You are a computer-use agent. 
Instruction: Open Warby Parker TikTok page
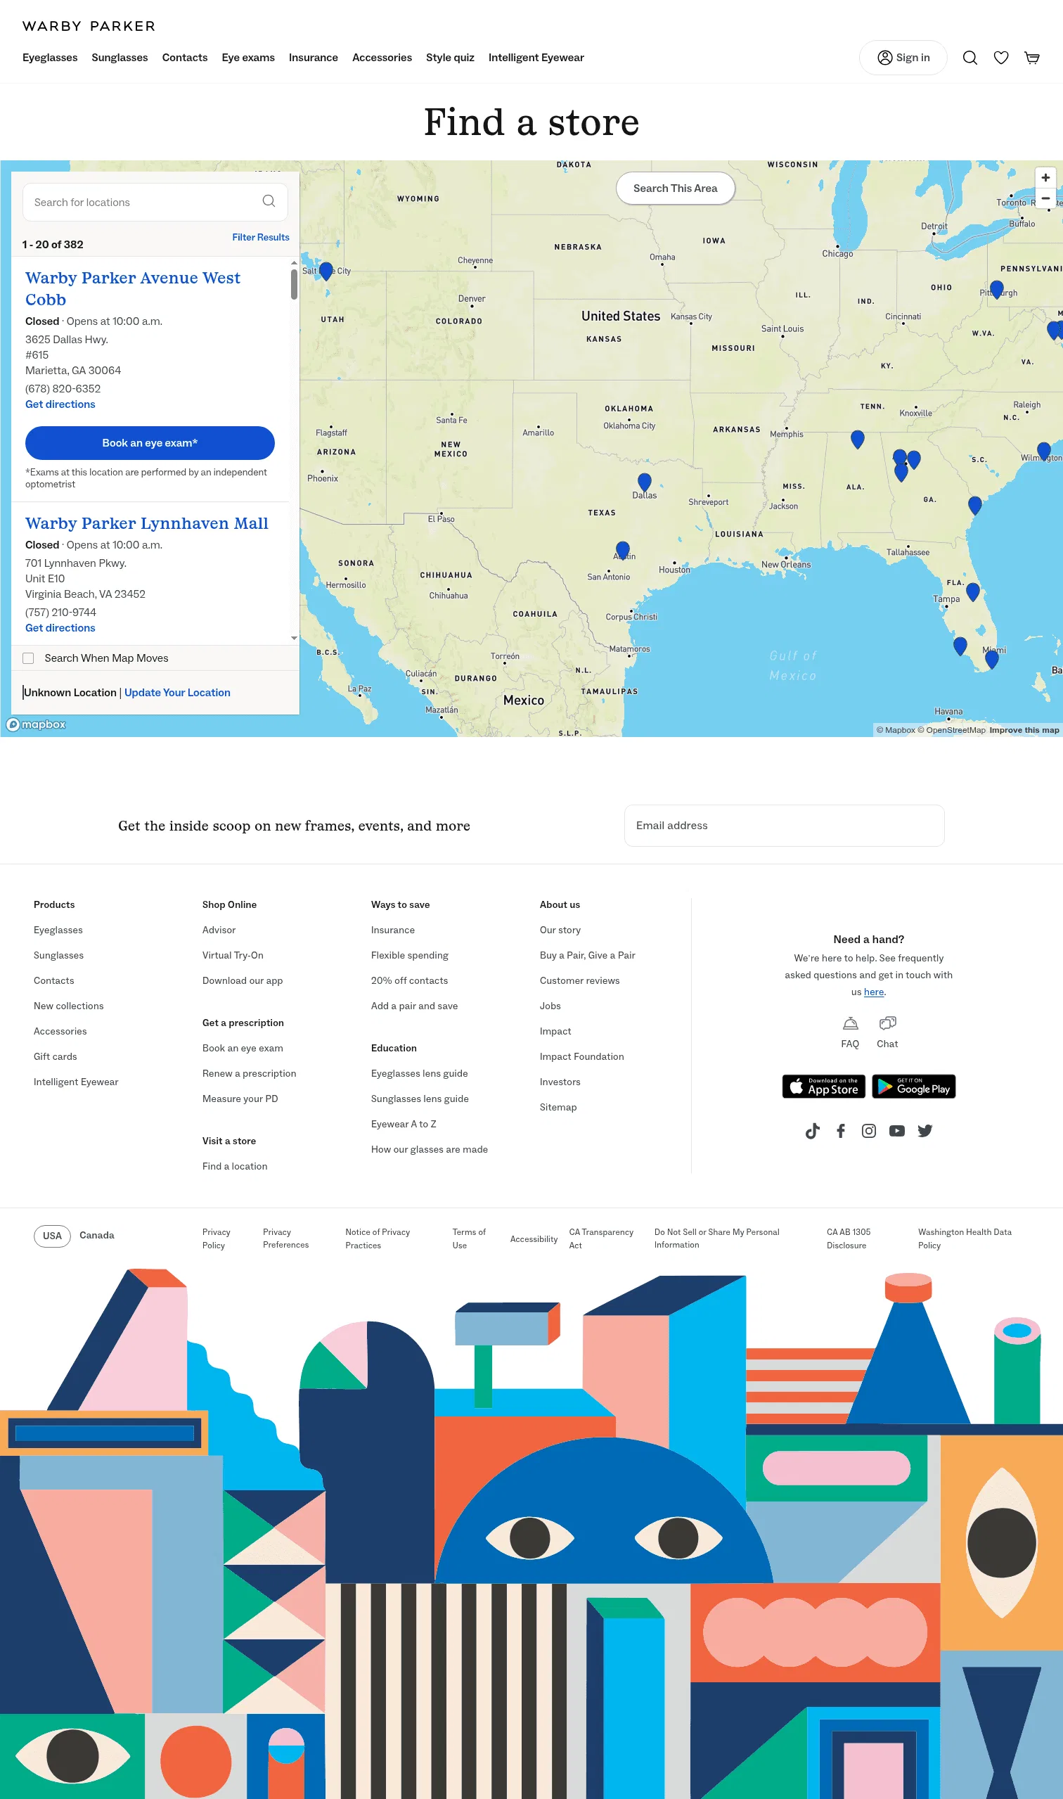pos(812,1132)
